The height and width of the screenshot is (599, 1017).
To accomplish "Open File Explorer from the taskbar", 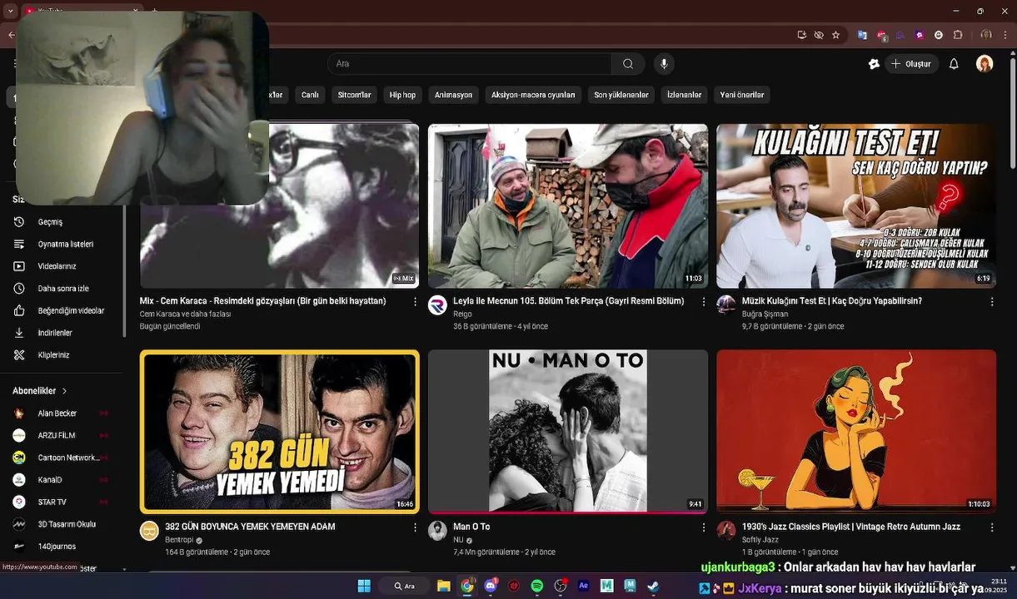I will 444,586.
